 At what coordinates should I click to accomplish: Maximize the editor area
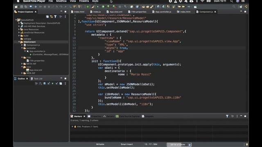[245, 11]
